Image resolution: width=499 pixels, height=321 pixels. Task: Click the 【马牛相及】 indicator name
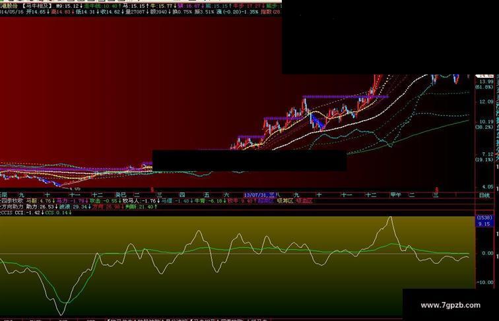[38, 6]
